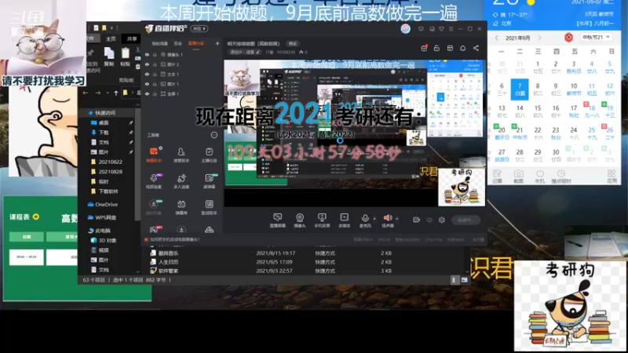Open OneDrive in the Explorer sidebar
628x353 pixels.
pyautogui.click(x=103, y=204)
